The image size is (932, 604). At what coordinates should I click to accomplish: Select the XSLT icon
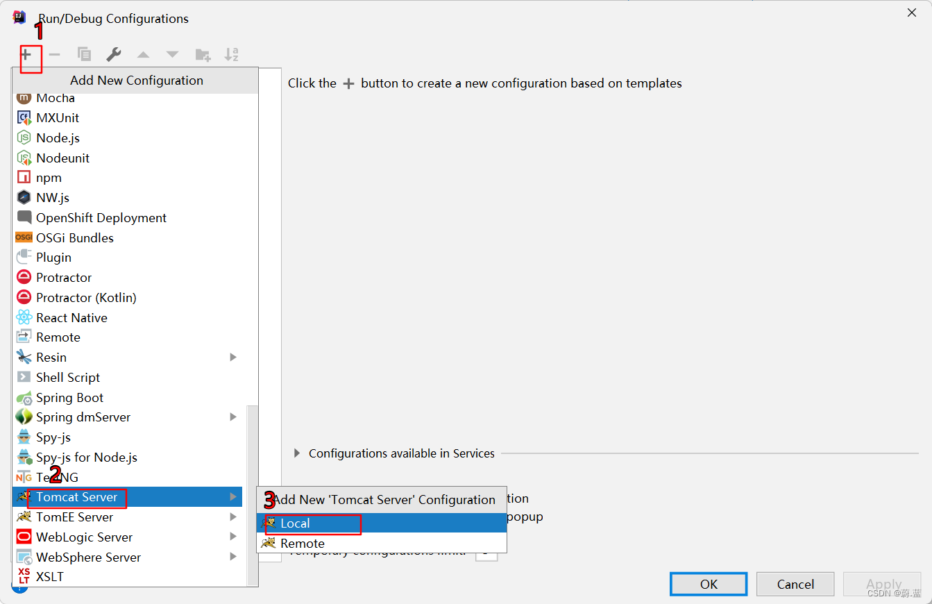[x=24, y=577]
